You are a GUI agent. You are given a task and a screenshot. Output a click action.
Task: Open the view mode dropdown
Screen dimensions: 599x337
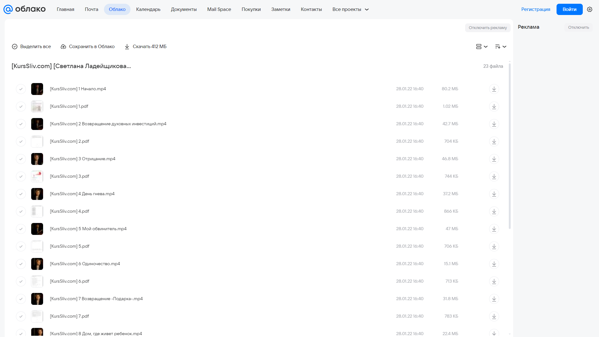coord(482,47)
